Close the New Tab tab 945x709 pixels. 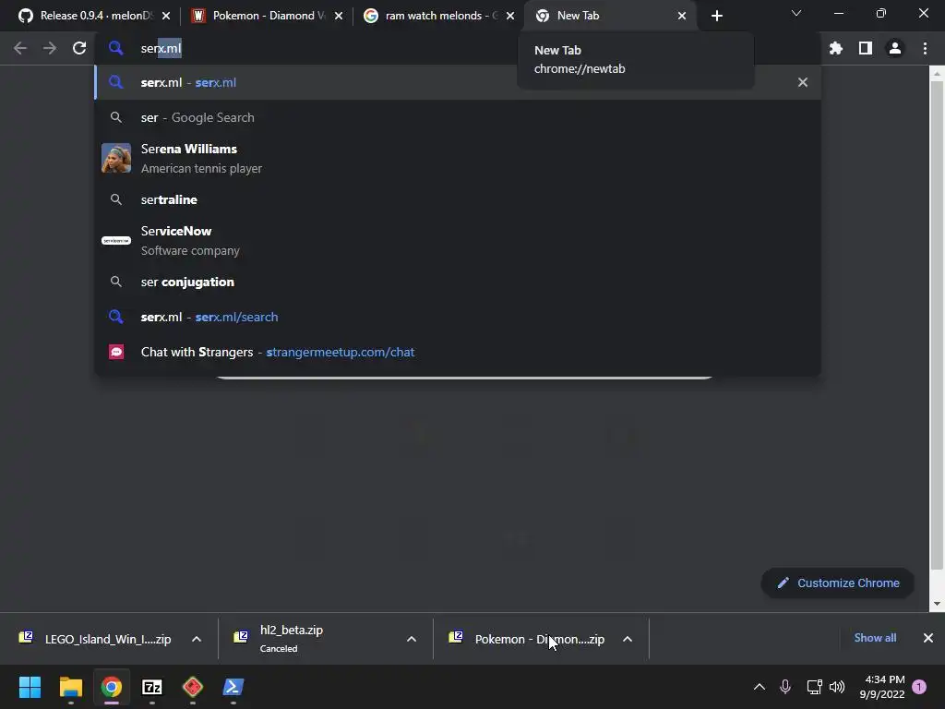[682, 16]
